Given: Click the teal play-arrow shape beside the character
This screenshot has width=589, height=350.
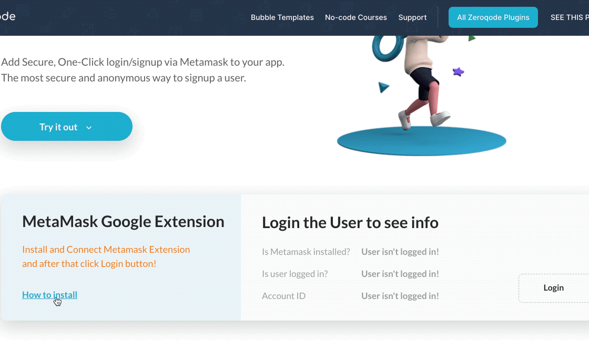Looking at the screenshot, I should pyautogui.click(x=384, y=87).
